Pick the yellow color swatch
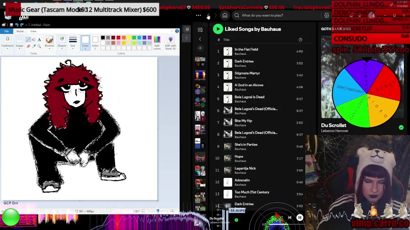 point(129,38)
